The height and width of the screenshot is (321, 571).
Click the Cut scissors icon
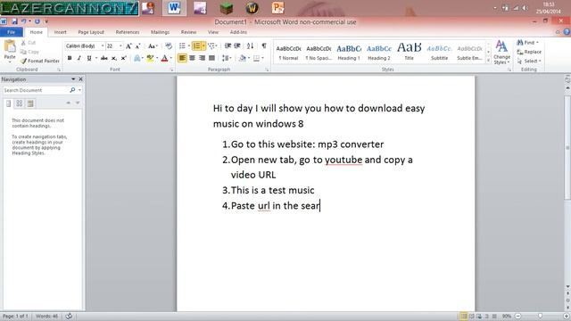(x=23, y=43)
